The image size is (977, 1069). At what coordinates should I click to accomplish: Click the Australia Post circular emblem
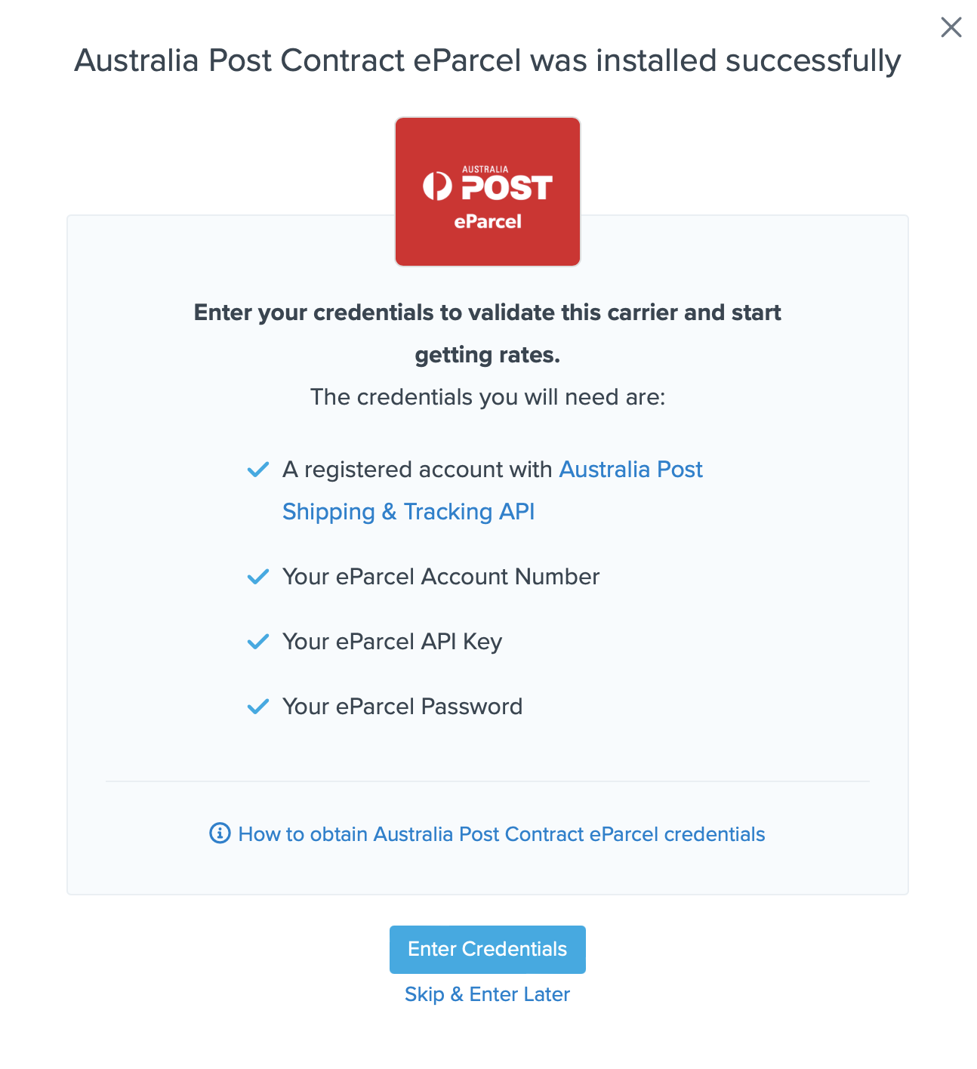[437, 186]
